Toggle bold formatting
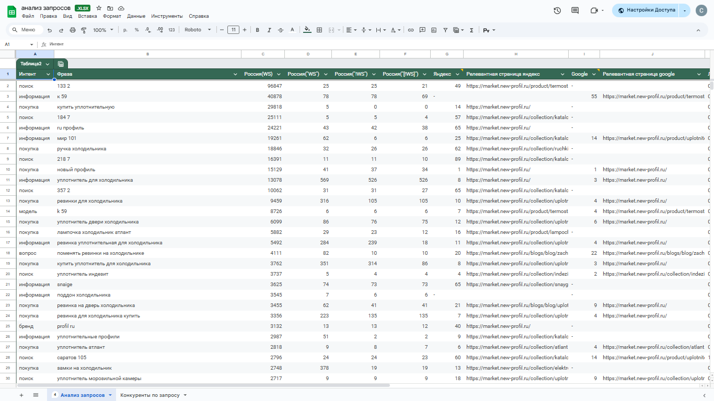Viewport: 714px width, 401px height. pyautogui.click(x=257, y=30)
